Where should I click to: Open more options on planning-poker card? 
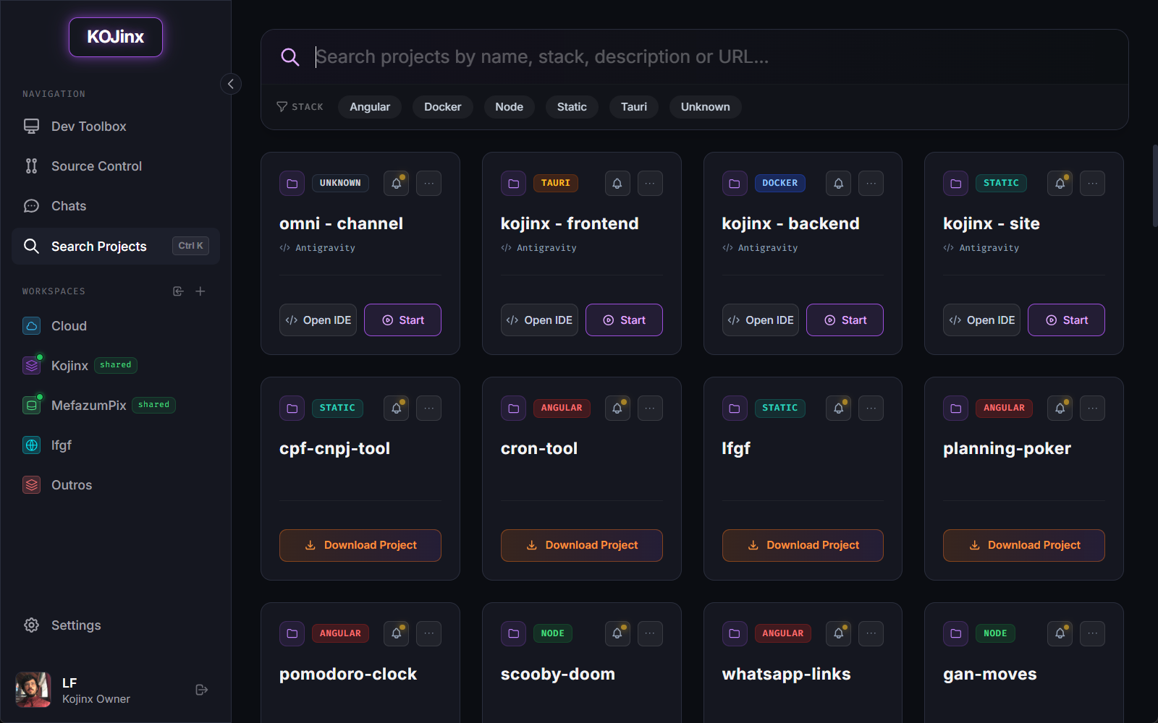(1093, 408)
